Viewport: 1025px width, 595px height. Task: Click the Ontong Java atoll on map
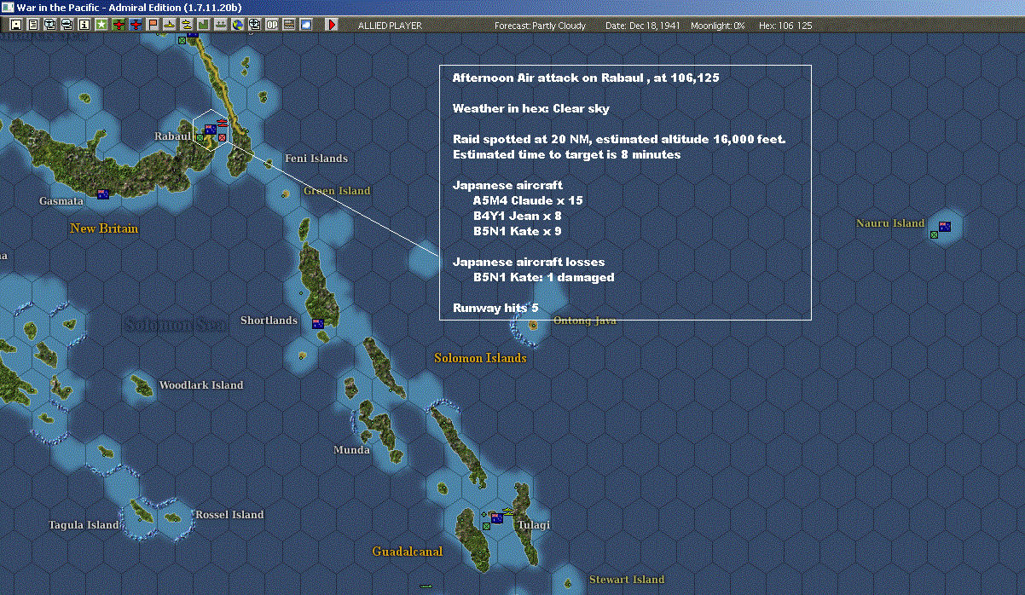tap(534, 325)
